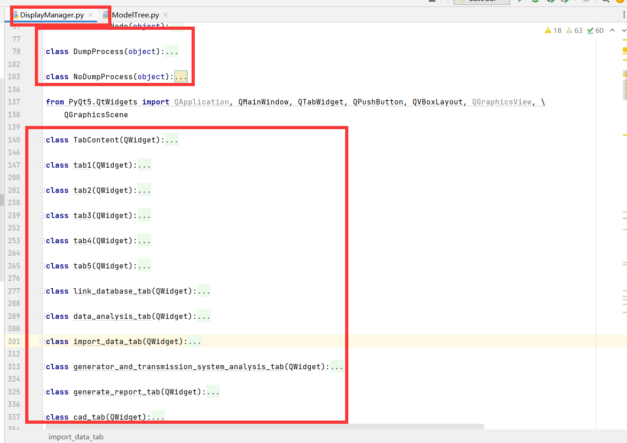Click gutter line number 137
This screenshot has height=443, width=627.
[x=14, y=102]
